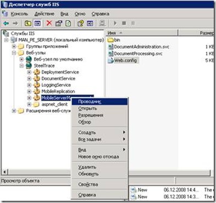The image size is (216, 203).
Task: Click the Help question-mark toolbar icon
Action: (x=80, y=24)
